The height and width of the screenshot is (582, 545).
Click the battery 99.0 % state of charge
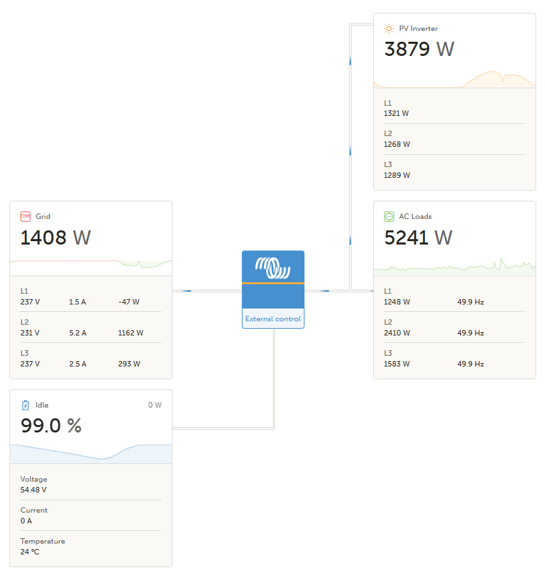pyautogui.click(x=51, y=426)
